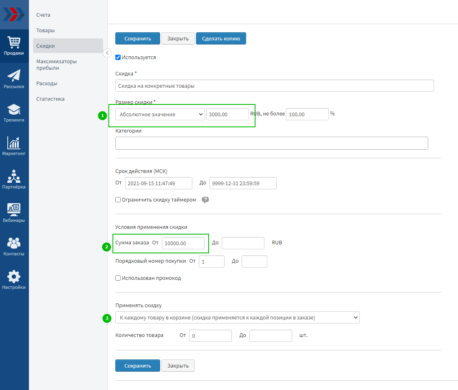Click the Срок действия До date field
This screenshot has width=458, height=390.
243,183
